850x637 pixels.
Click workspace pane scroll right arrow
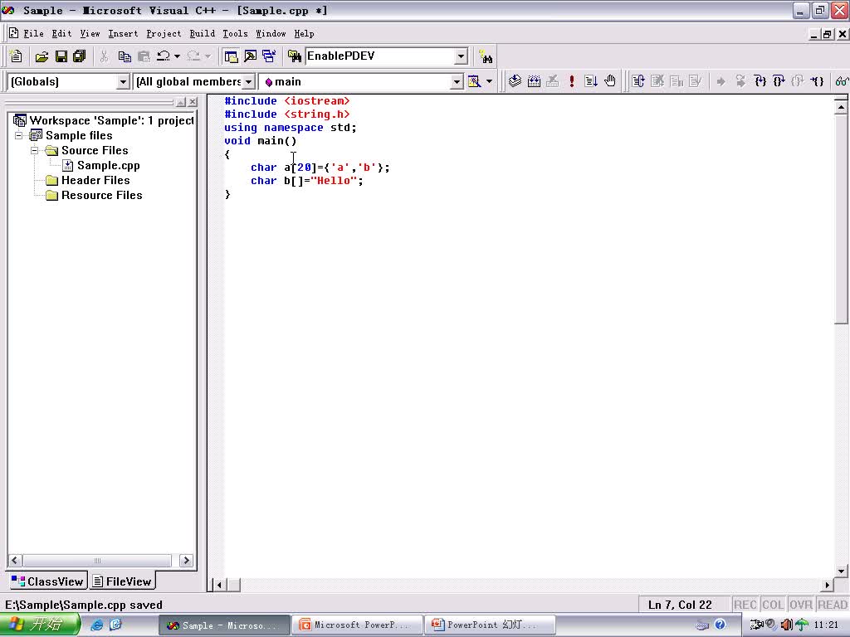(x=186, y=560)
